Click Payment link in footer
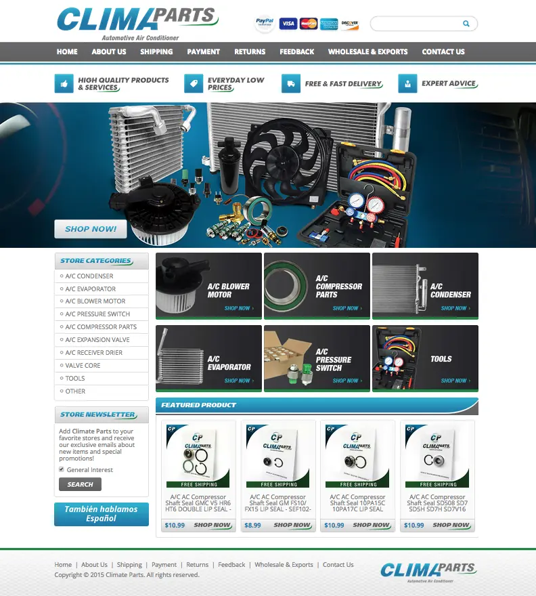Viewport: 536px width, 596px height. pos(164,565)
